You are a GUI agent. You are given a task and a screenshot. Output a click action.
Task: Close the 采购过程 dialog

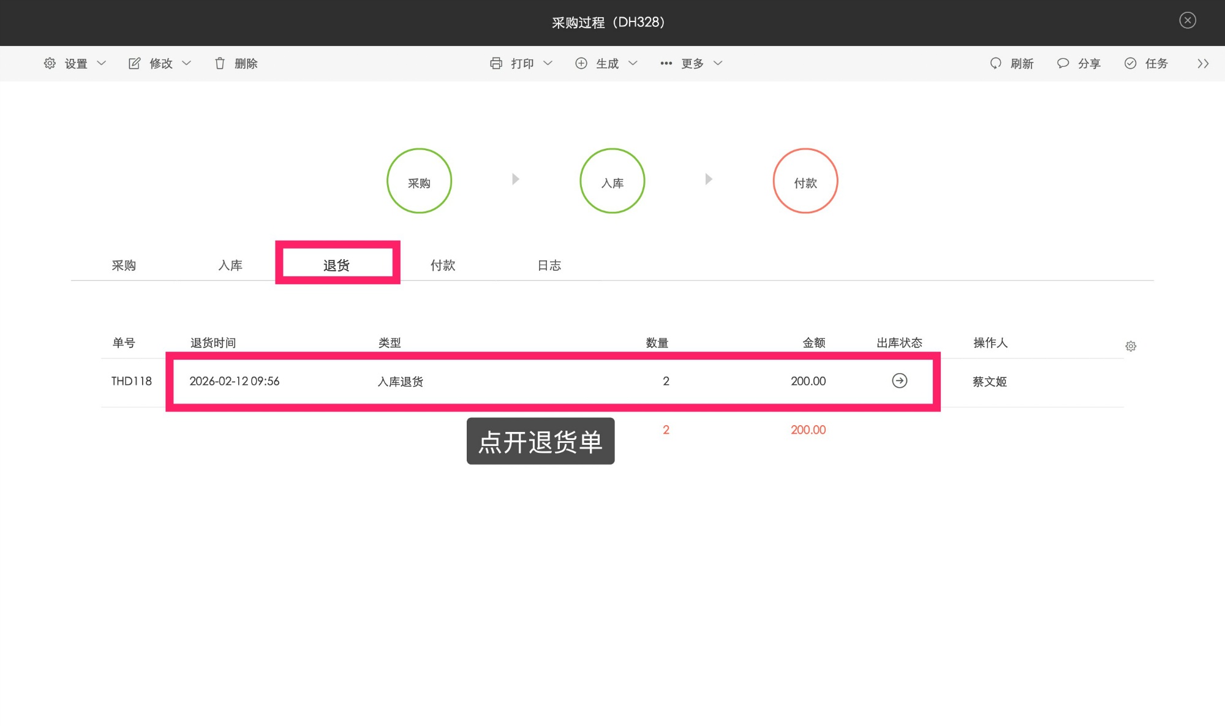(x=1188, y=20)
